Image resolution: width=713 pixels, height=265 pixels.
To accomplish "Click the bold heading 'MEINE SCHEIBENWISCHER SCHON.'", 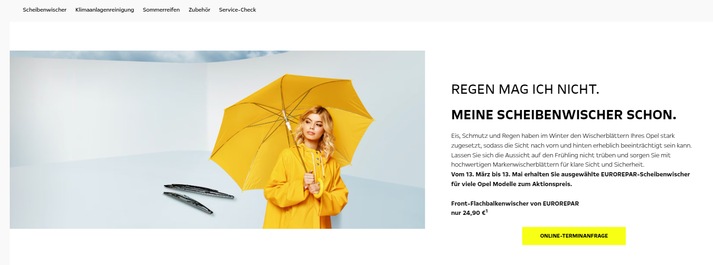I will coord(564,115).
